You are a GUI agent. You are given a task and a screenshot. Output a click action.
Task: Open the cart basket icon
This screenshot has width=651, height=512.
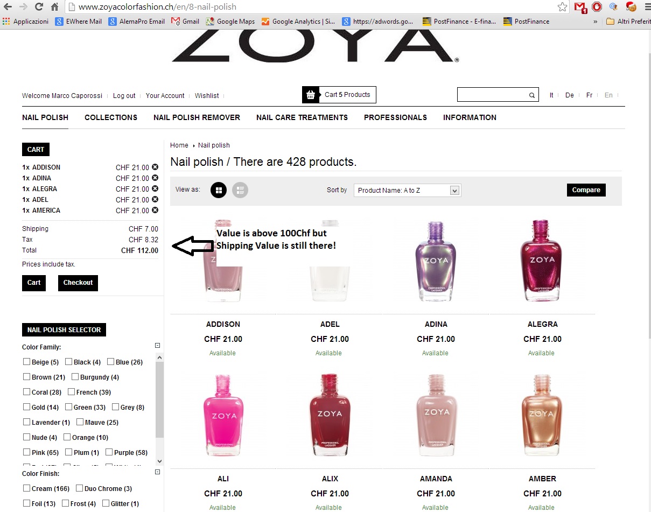click(x=310, y=95)
